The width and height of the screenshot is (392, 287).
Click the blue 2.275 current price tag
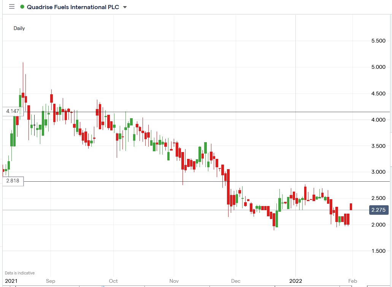[x=378, y=210]
